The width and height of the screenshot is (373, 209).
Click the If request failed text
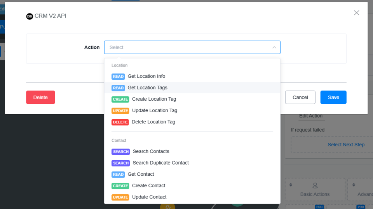tap(307, 130)
